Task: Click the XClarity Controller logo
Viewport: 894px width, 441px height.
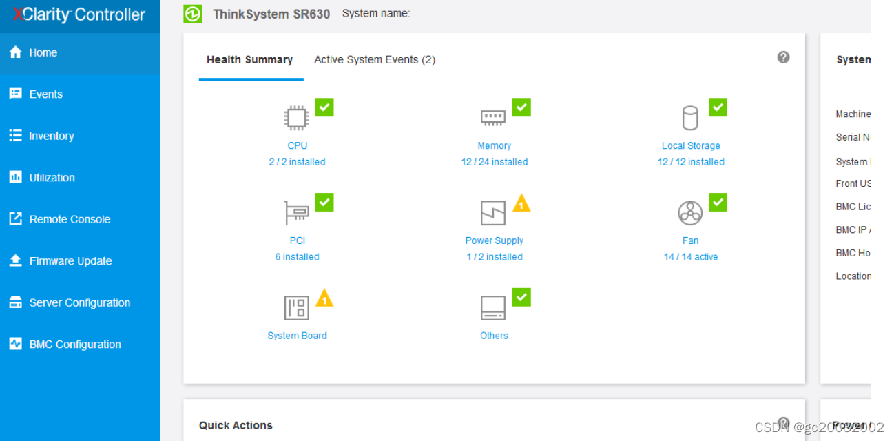Action: coord(79,14)
